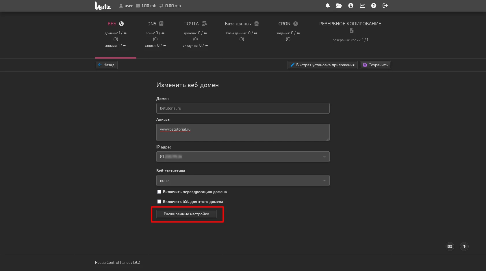Click the keyboard shortcuts icon
Image resolution: width=486 pixels, height=271 pixels.
(450, 246)
